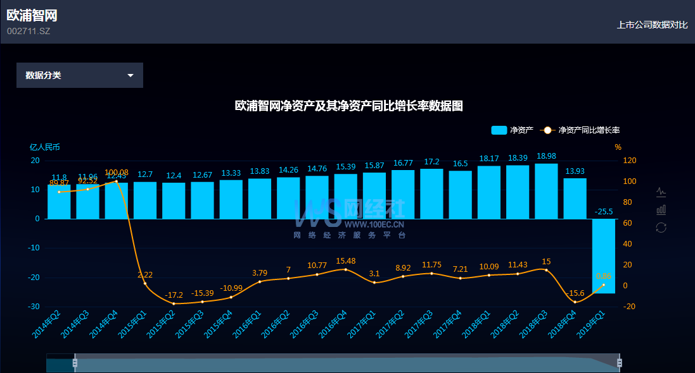Click the right handle of the zoom slider
This screenshot has height=373, width=695.
[619, 363]
